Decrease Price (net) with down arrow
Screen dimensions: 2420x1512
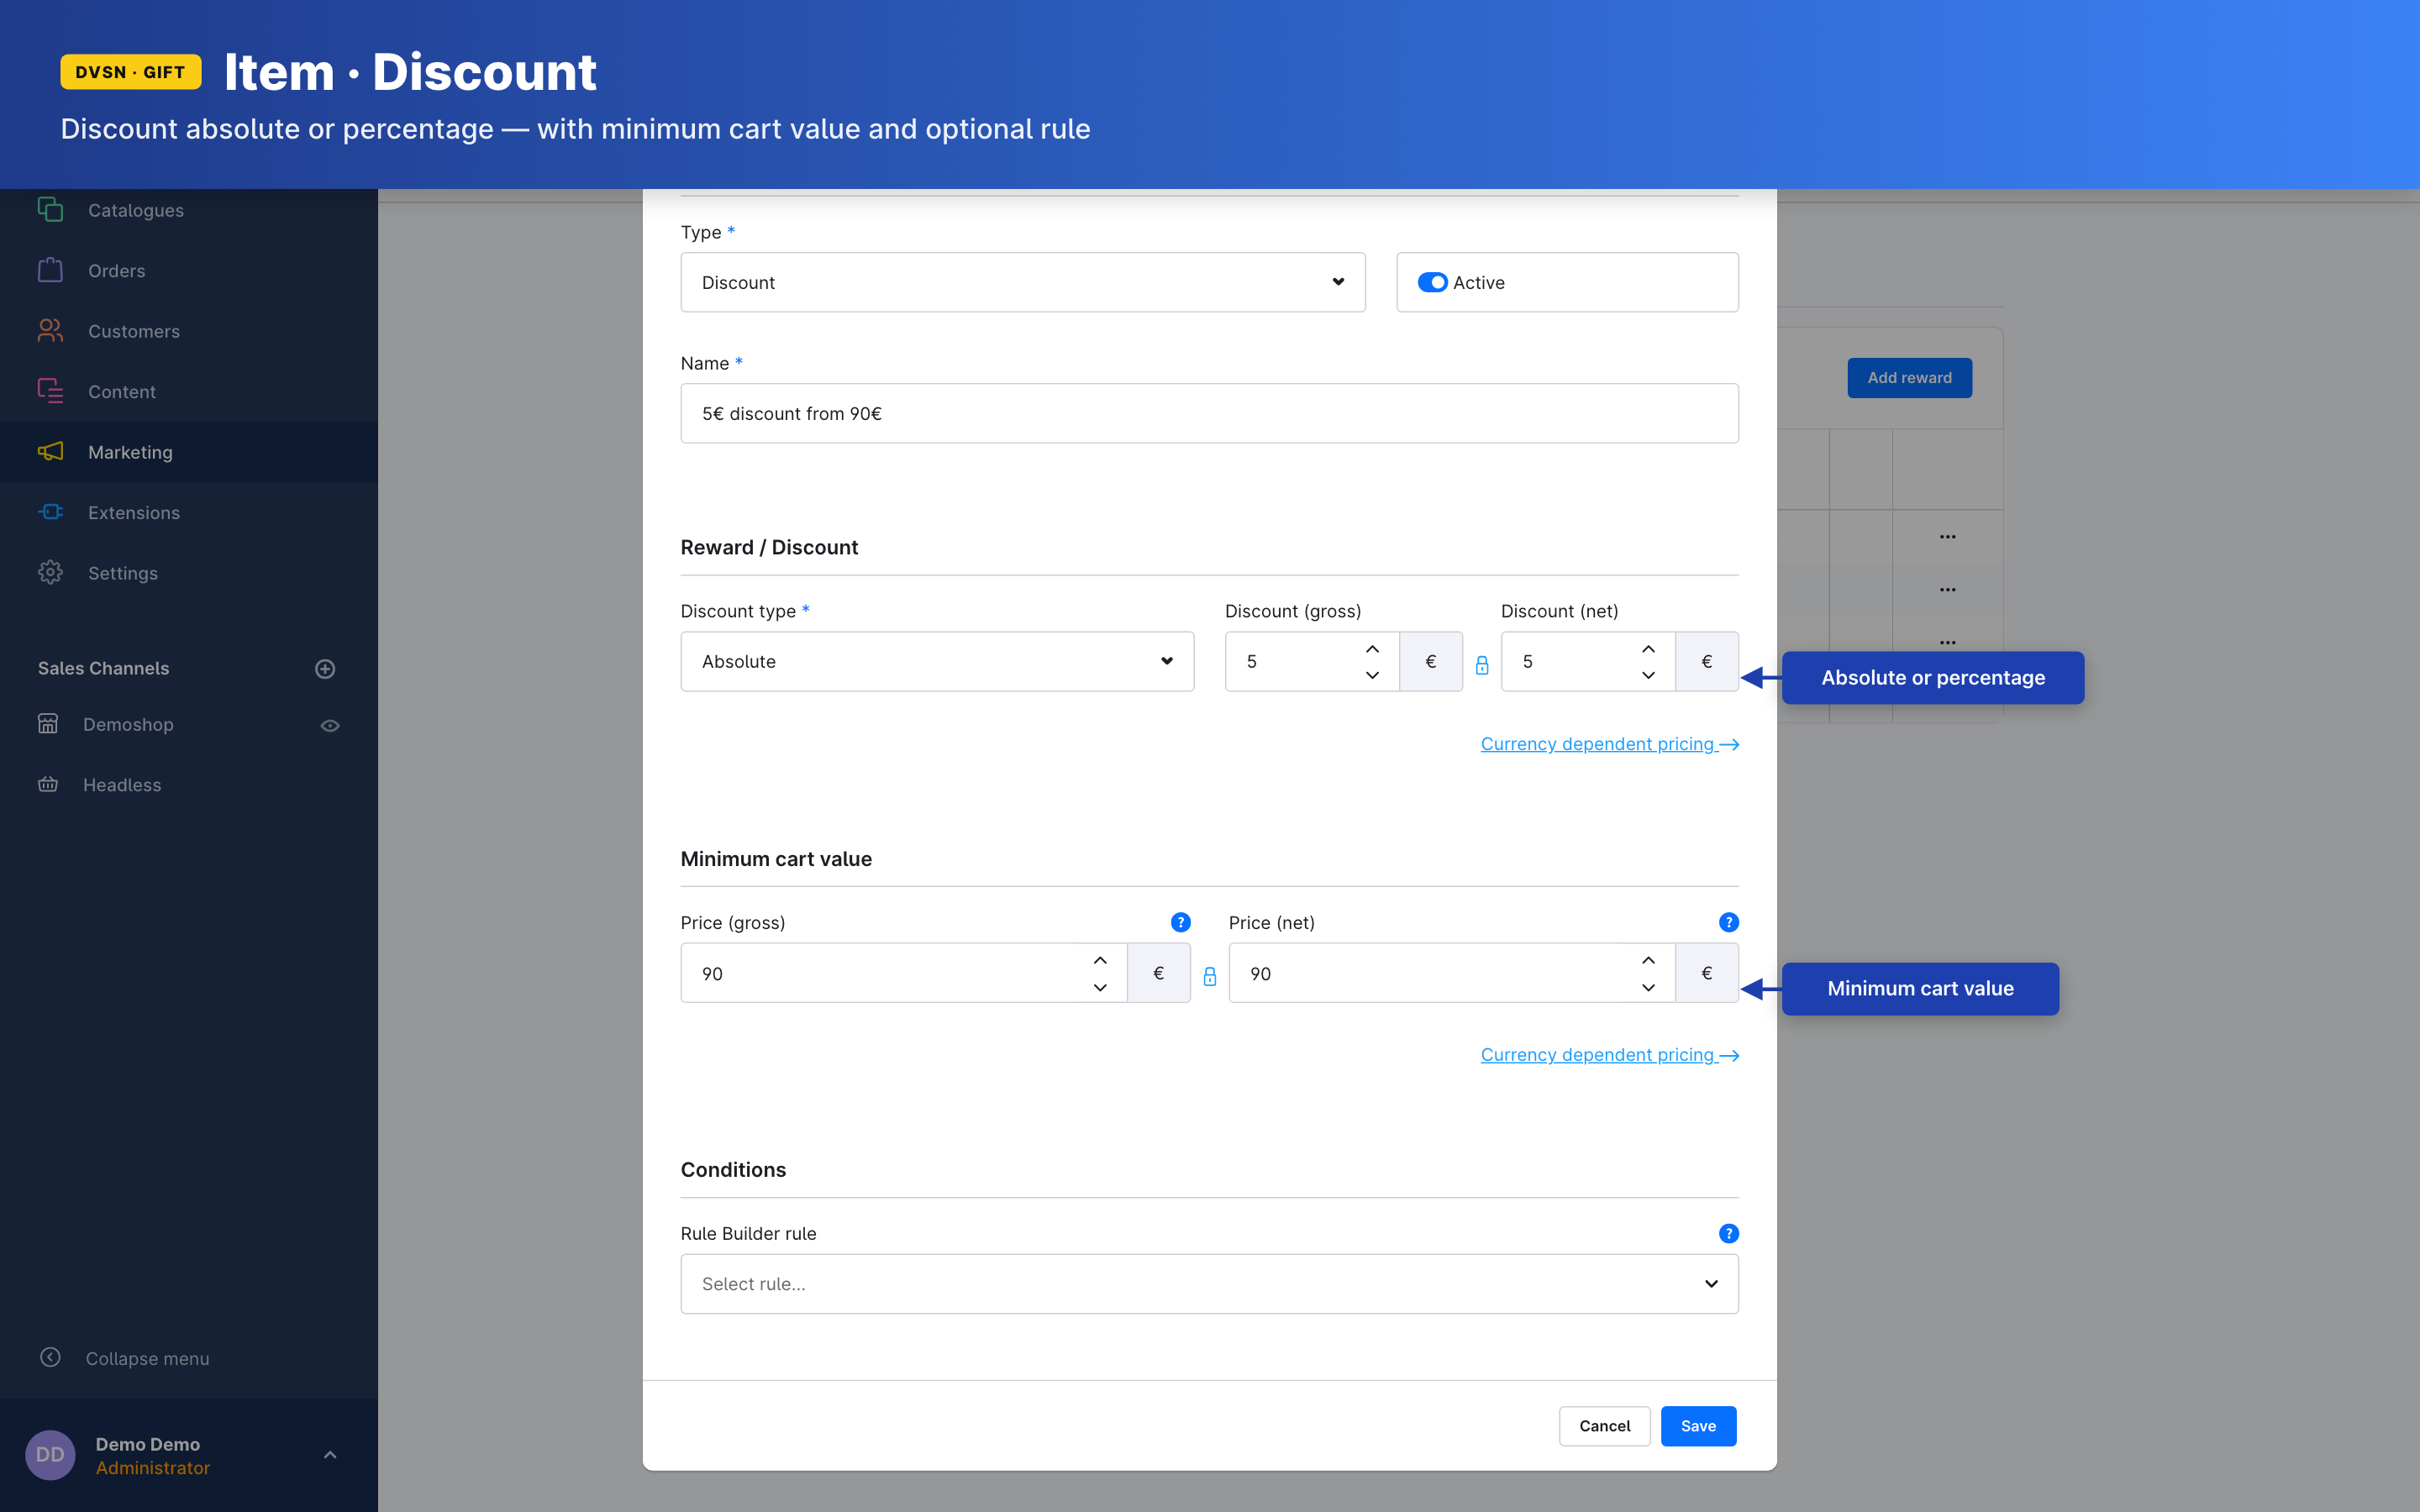coord(1648,987)
